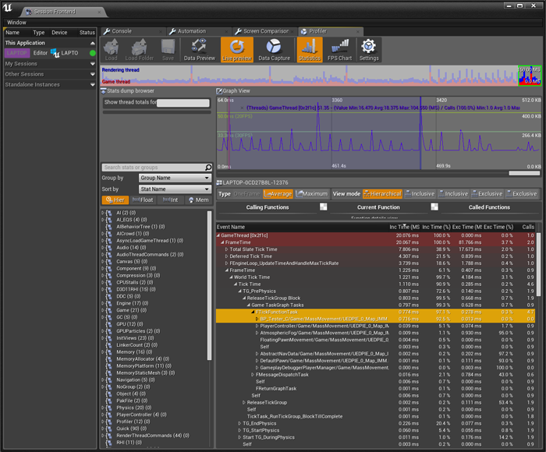Open the Window menu
546x452 pixels.
pyautogui.click(x=16, y=23)
